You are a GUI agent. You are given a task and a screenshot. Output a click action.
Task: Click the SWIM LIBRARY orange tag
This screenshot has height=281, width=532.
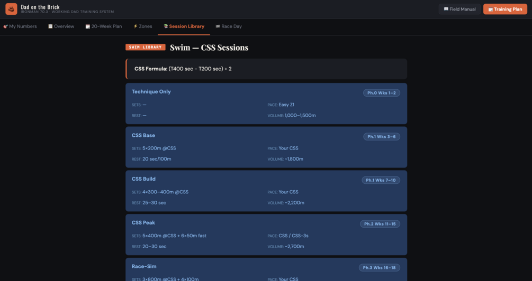click(x=145, y=47)
